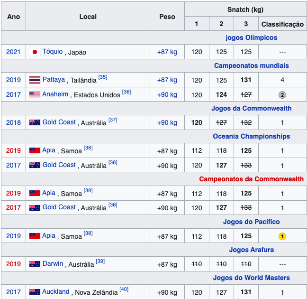This screenshot has width=307, height=299.
Task: Click citation reference [35]
Action: pyautogui.click(x=103, y=77)
